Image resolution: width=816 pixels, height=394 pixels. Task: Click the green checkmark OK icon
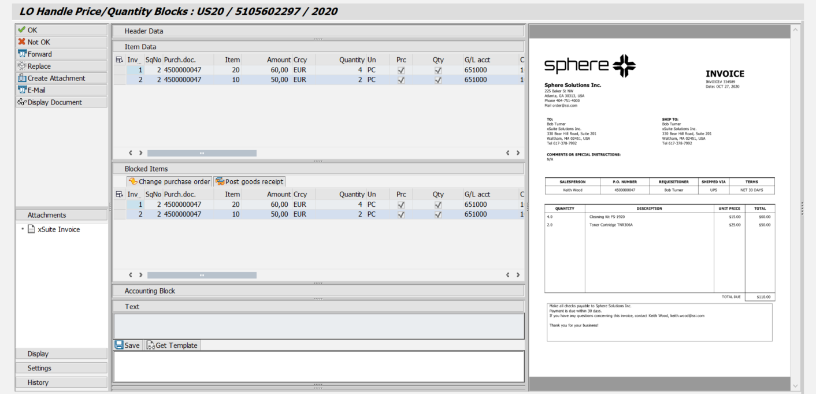coord(22,30)
